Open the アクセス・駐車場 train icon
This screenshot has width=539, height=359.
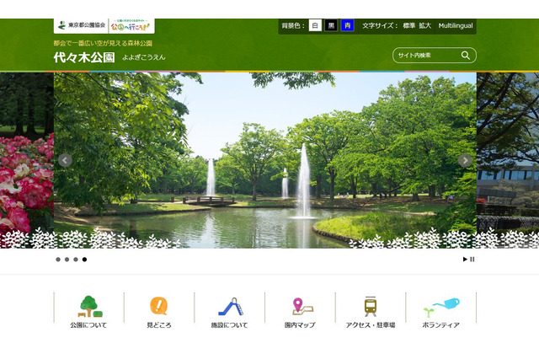pyautogui.click(x=371, y=306)
